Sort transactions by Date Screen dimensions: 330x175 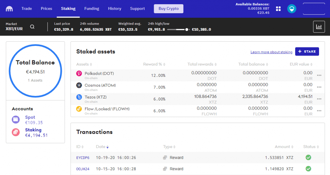click(102, 147)
